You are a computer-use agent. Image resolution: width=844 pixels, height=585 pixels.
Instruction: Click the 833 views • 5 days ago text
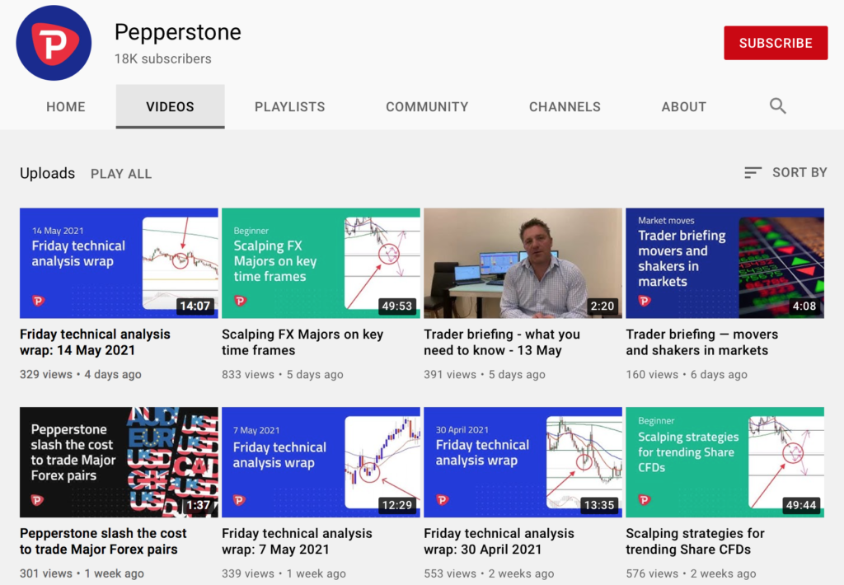pos(283,375)
